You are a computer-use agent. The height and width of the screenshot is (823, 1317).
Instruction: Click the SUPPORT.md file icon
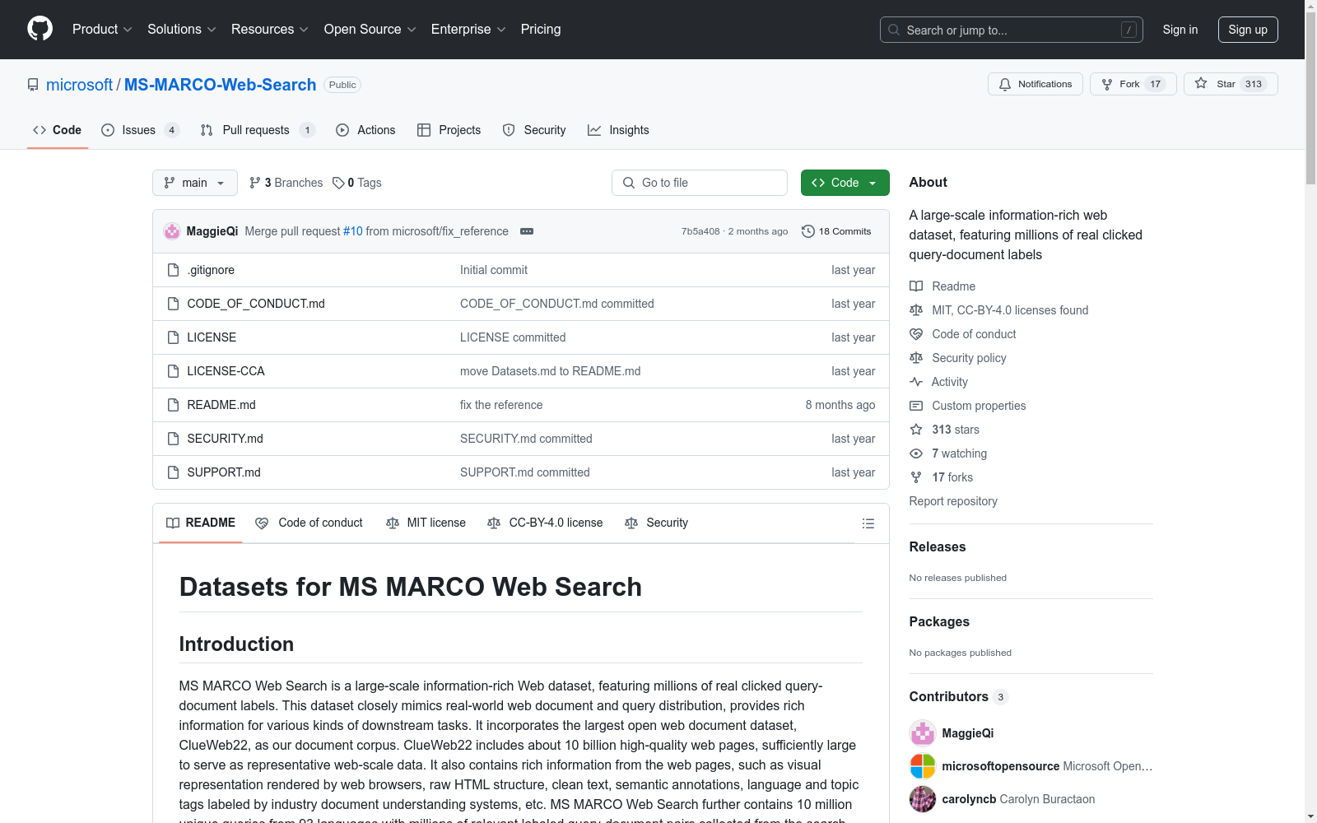pos(173,472)
